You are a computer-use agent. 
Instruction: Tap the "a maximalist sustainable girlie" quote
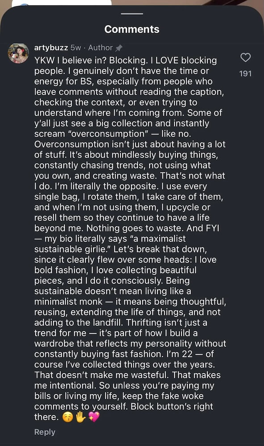(110, 244)
